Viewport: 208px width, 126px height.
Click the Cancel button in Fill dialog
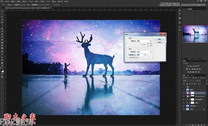click(160, 42)
